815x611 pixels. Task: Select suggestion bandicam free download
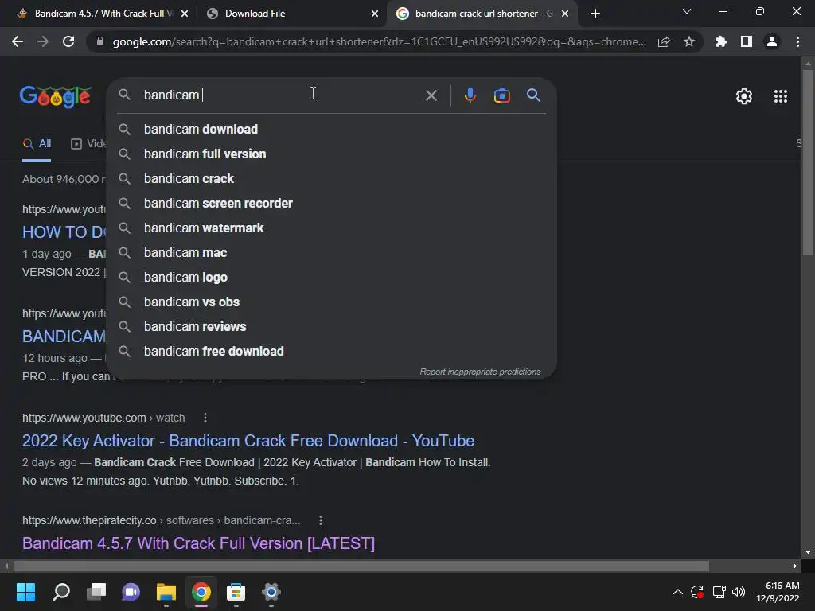tap(332, 351)
